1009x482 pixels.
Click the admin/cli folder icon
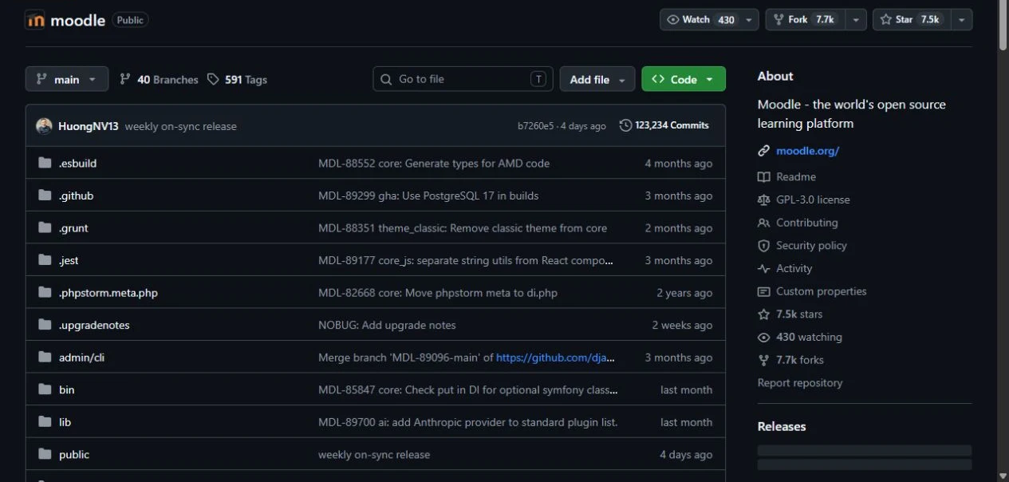[x=45, y=357]
